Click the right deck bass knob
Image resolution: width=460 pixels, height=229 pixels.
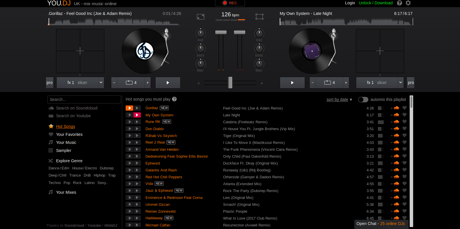click(x=259, y=48)
